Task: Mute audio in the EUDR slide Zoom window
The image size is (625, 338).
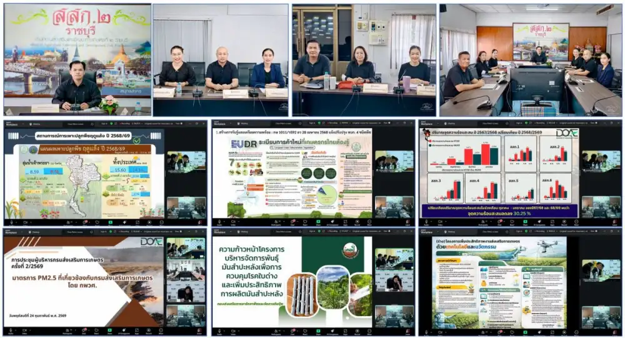Action: [219, 222]
